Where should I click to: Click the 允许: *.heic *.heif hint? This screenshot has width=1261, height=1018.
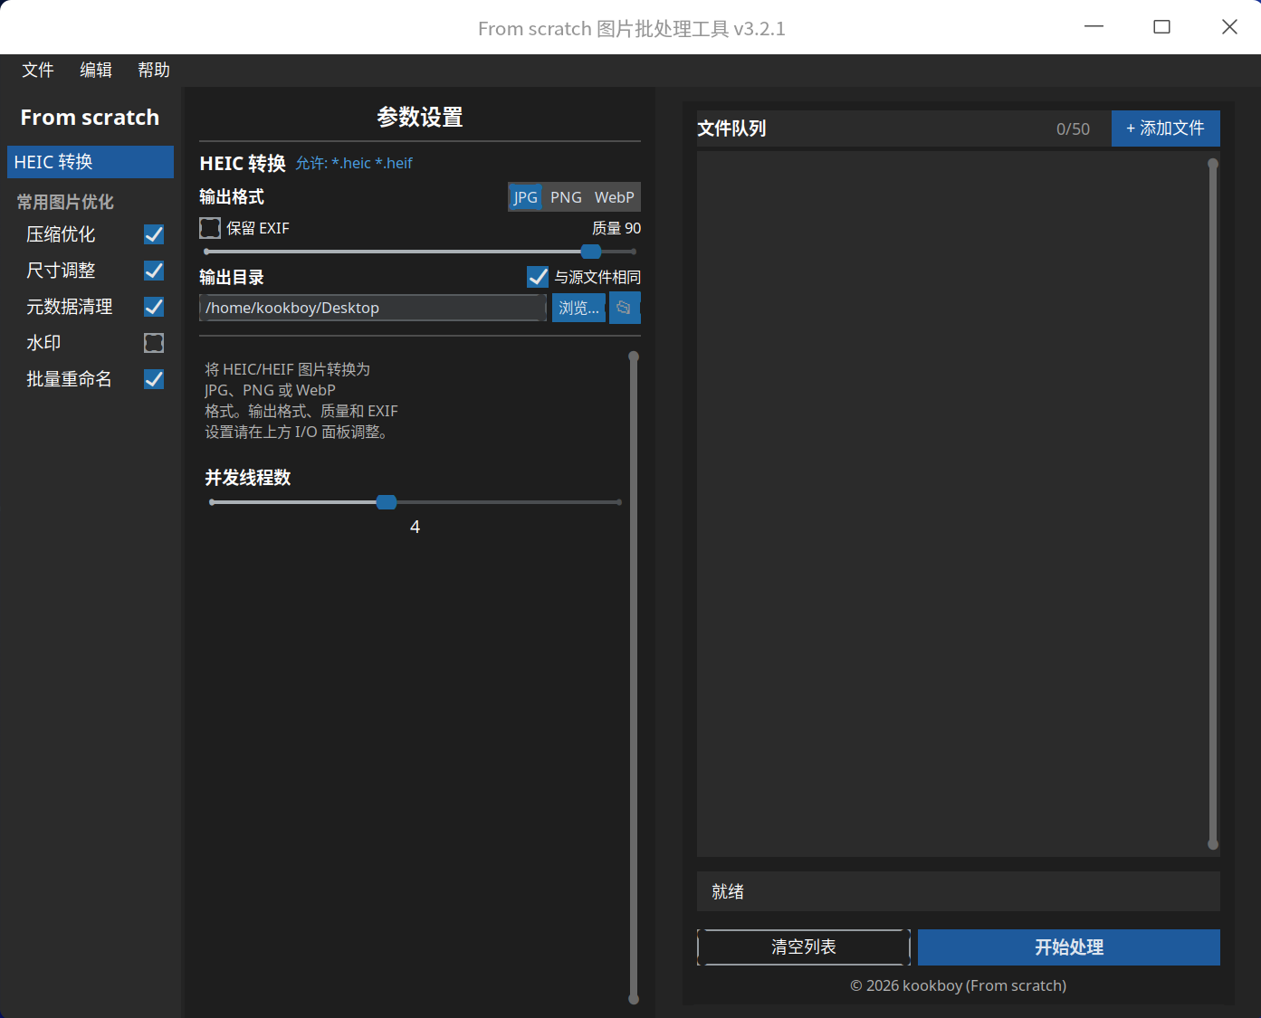point(354,163)
